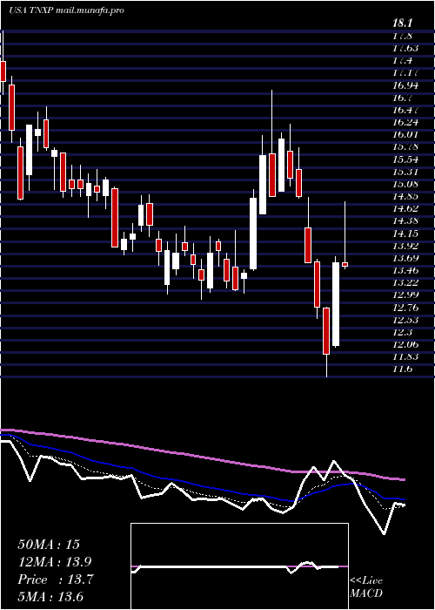Click the 16.47 price axis label
Viewport: 435px width, 610px height.
click(405, 110)
